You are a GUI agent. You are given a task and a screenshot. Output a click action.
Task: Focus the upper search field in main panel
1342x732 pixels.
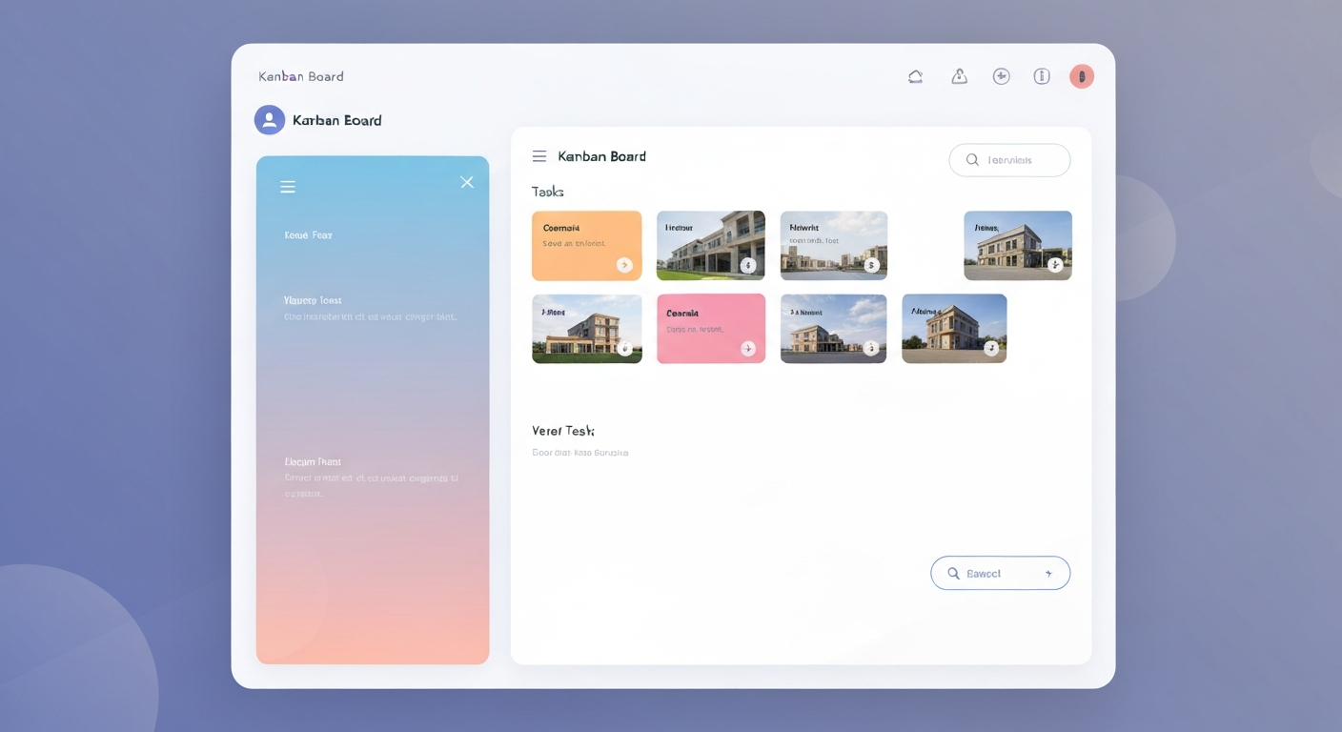pos(1009,160)
